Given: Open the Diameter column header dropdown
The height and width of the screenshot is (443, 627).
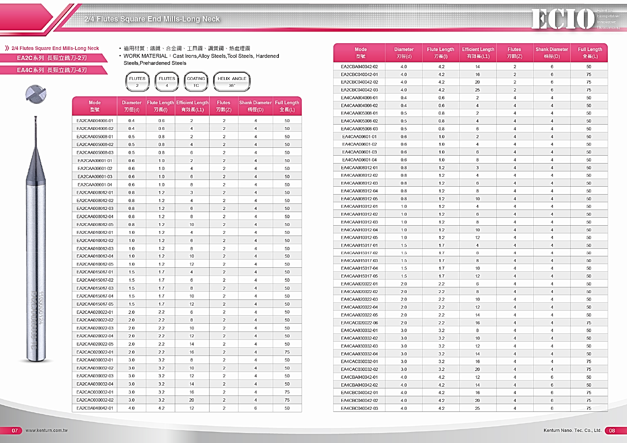Looking at the screenshot, I should (x=132, y=106).
